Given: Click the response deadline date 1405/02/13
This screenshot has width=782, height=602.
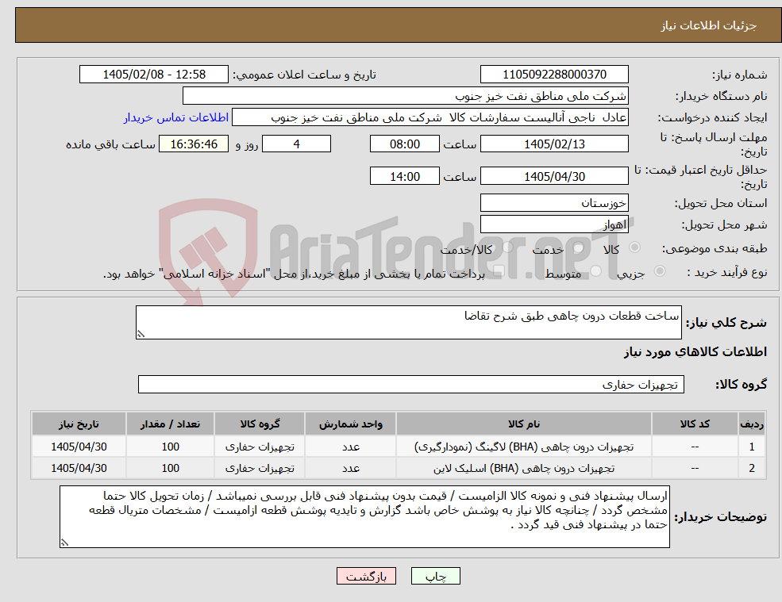Looking at the screenshot, I should tap(554, 144).
